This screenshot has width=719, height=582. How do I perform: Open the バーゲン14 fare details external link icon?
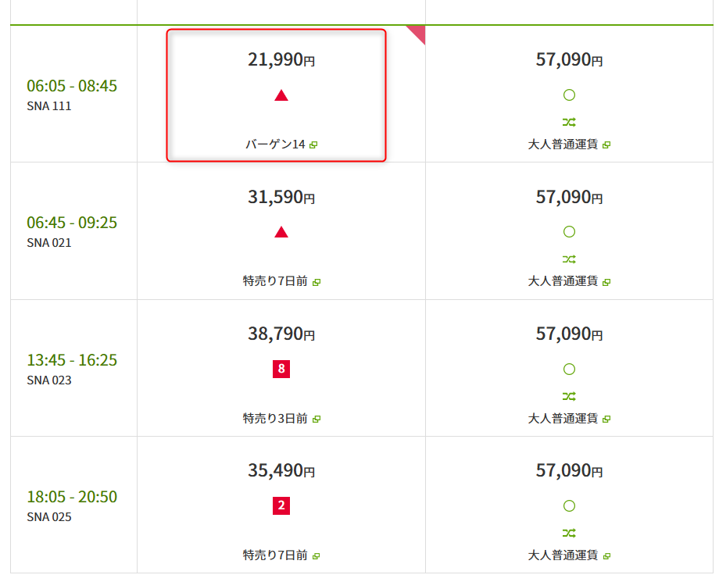coord(313,145)
